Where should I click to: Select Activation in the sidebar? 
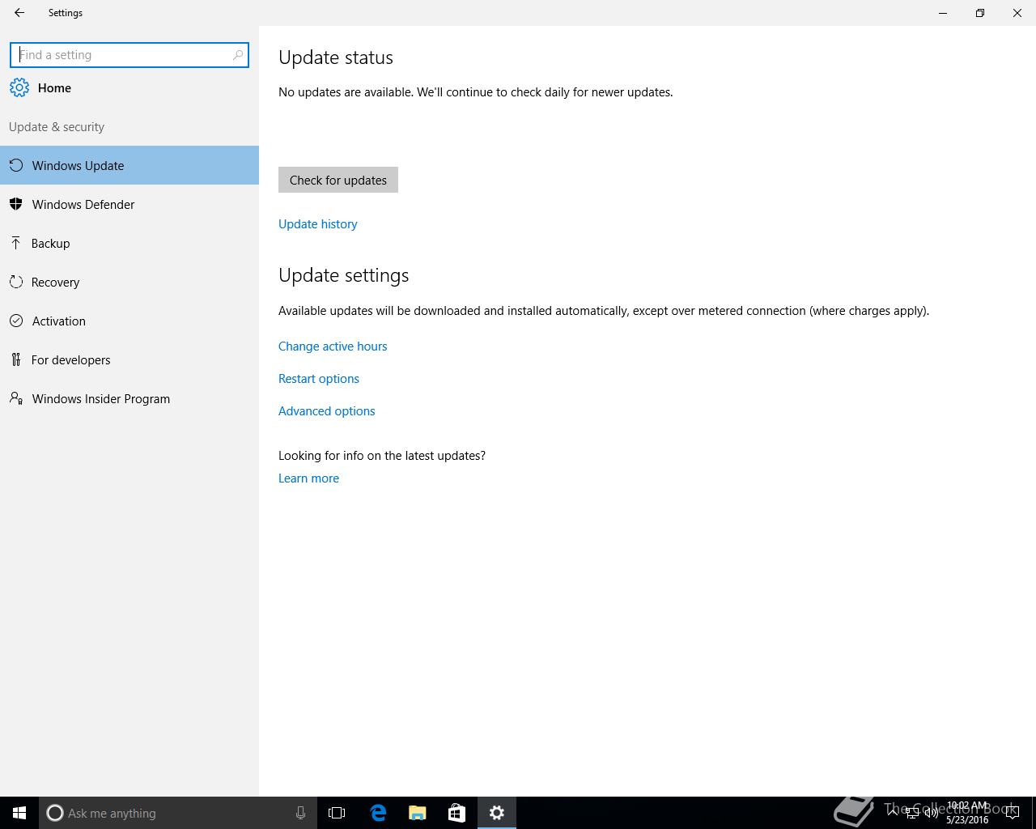click(x=129, y=321)
